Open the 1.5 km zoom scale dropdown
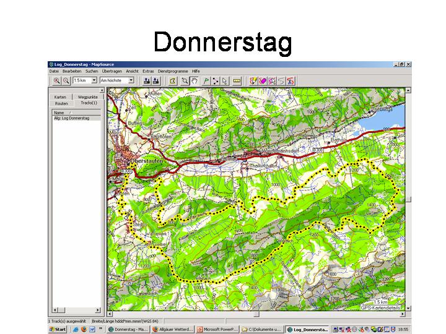 click(94, 80)
